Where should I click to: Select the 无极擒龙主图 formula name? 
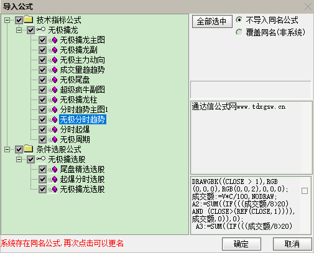pos(82,40)
